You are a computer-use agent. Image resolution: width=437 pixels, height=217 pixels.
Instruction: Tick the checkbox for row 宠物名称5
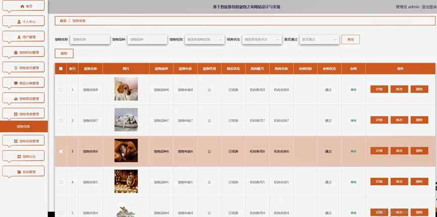point(61,182)
